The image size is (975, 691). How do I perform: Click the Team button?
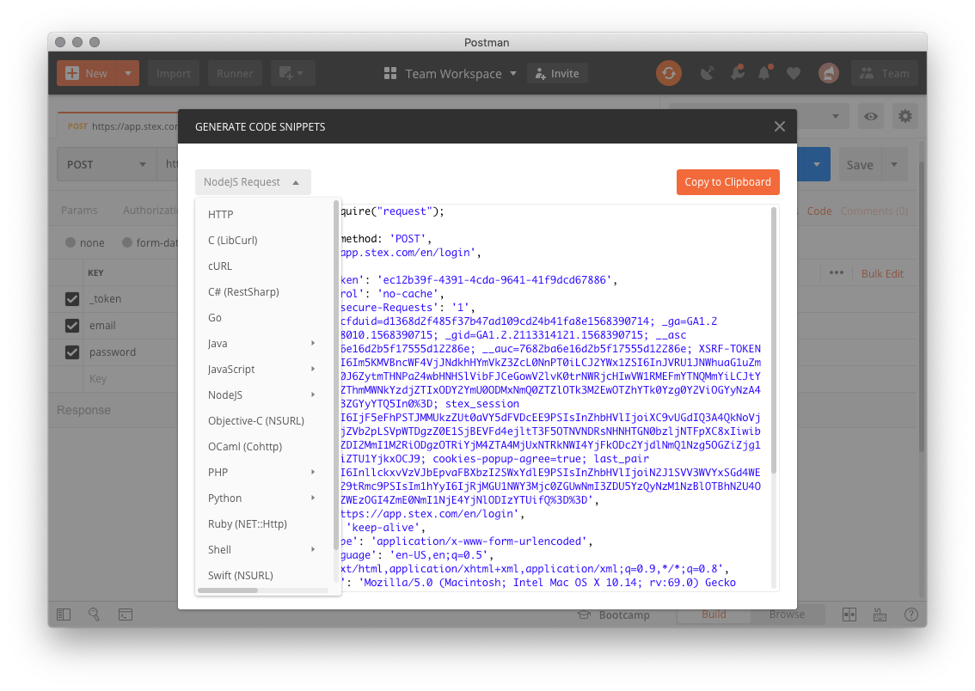pos(885,73)
